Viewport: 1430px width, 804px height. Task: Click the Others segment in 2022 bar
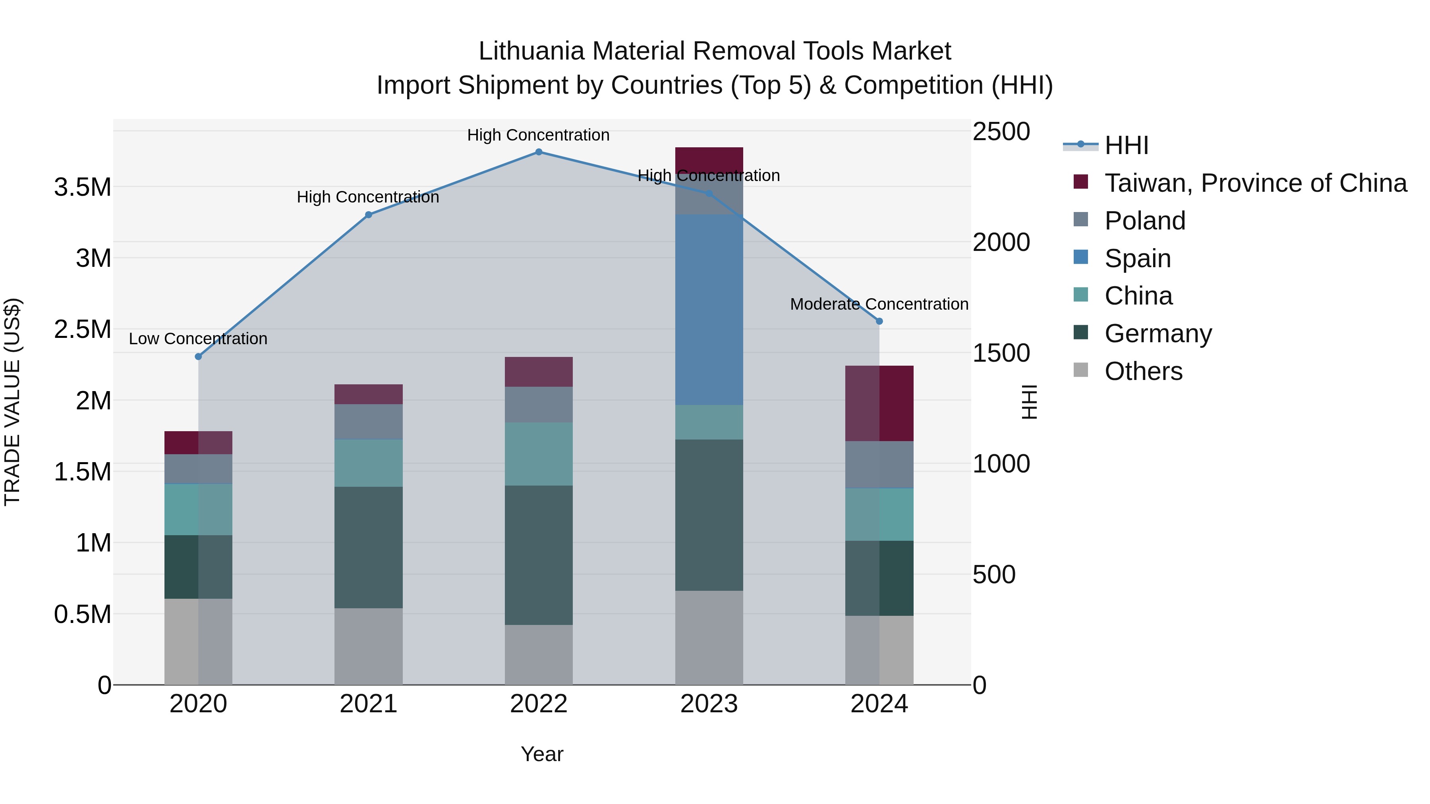tap(539, 655)
